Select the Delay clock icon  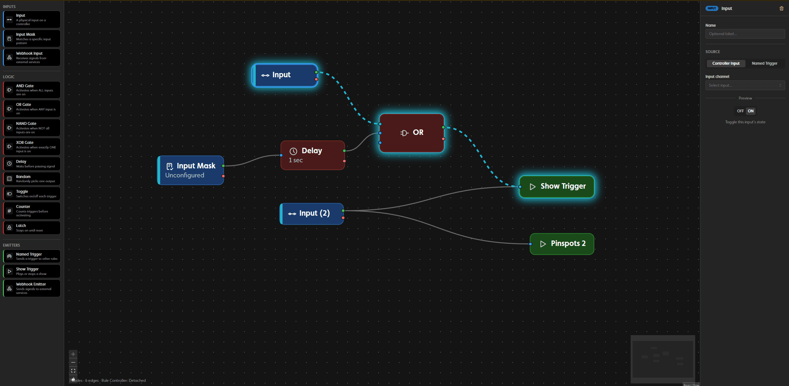[x=9, y=163]
